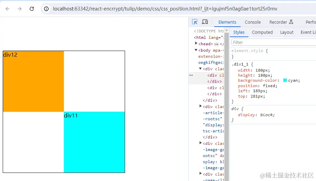Image resolution: width=316 pixels, height=181 pixels.
Task: View site information icon in address bar
Action: (46, 9)
